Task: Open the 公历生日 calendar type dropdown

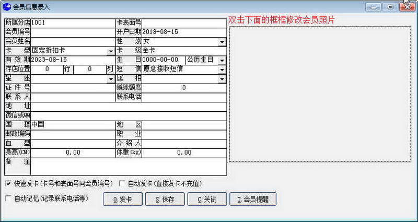Action: (x=222, y=61)
